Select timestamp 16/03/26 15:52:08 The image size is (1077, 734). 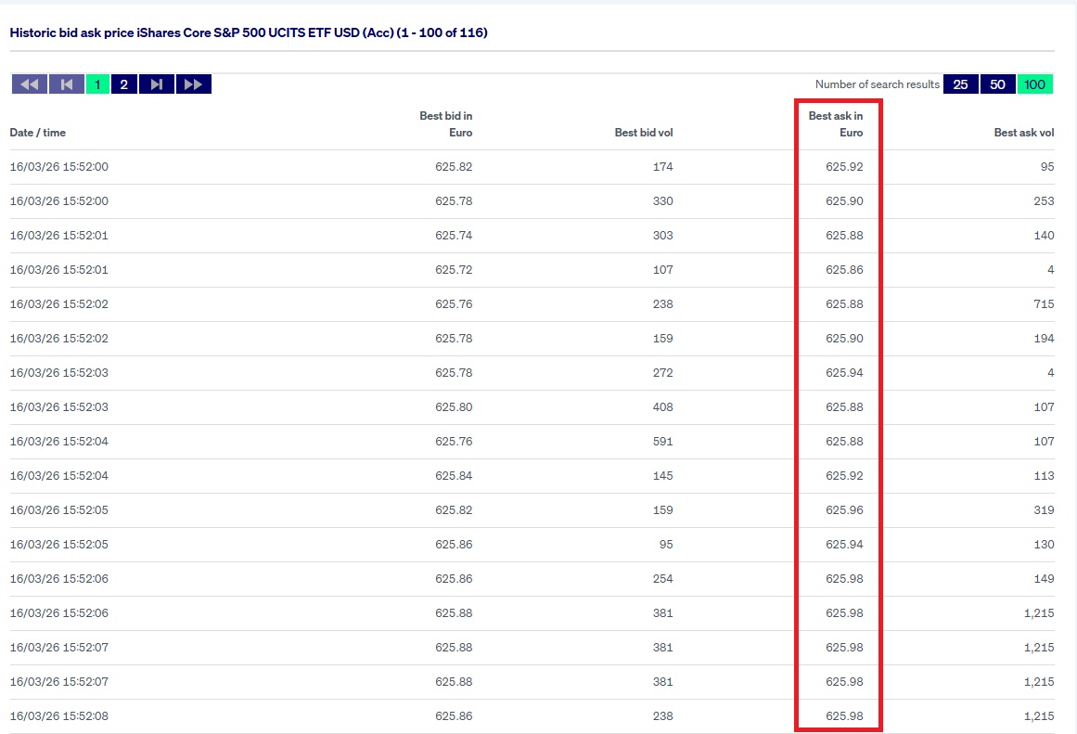pyautogui.click(x=59, y=716)
